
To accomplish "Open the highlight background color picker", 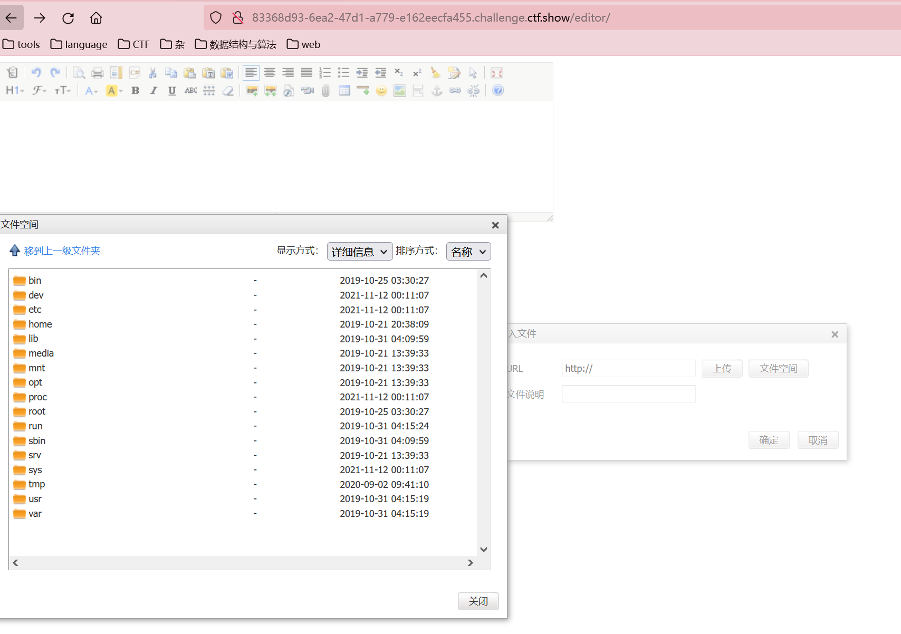I will [114, 91].
